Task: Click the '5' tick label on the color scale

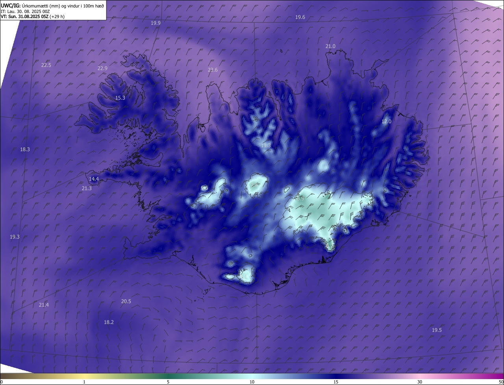Action: [x=168, y=382]
